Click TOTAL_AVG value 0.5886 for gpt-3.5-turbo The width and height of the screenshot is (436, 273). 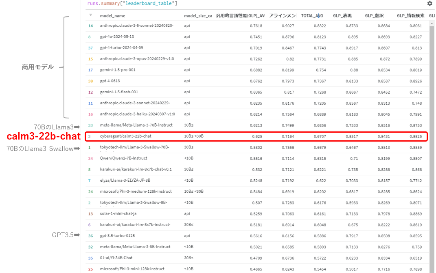[x=320, y=236]
